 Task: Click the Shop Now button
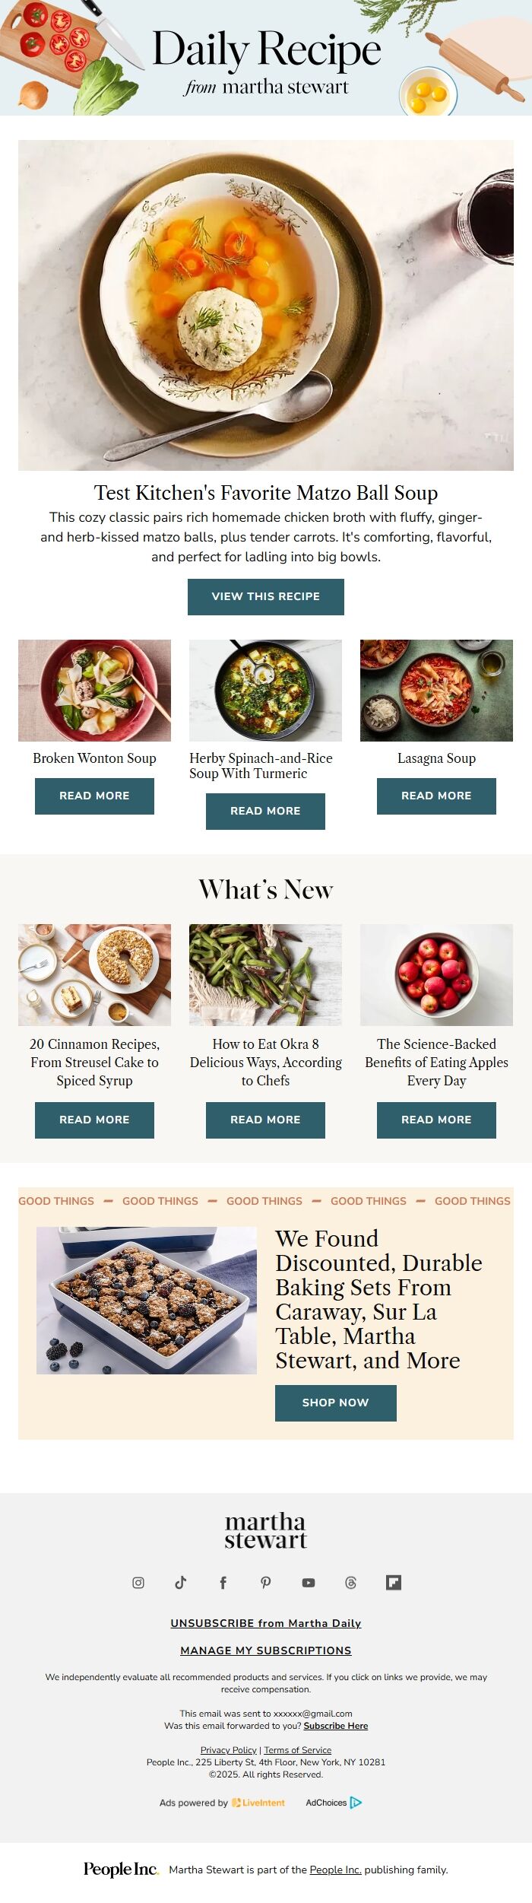[x=336, y=1403]
